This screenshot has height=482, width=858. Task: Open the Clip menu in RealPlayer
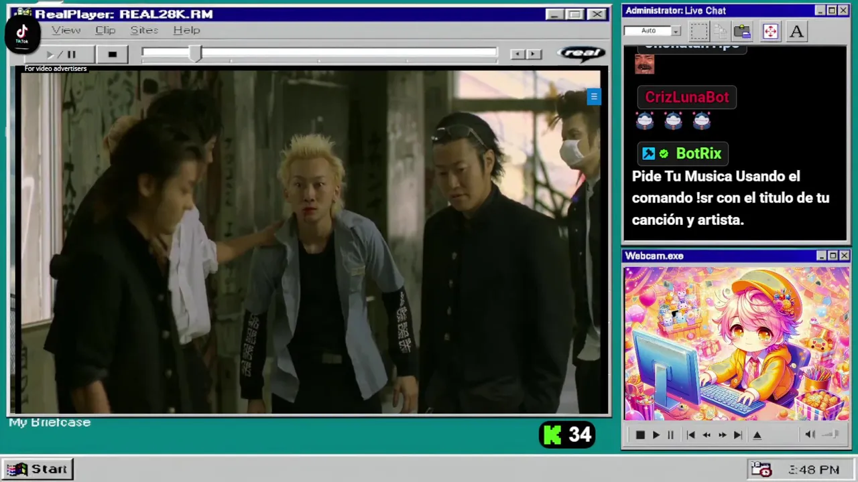click(x=105, y=30)
